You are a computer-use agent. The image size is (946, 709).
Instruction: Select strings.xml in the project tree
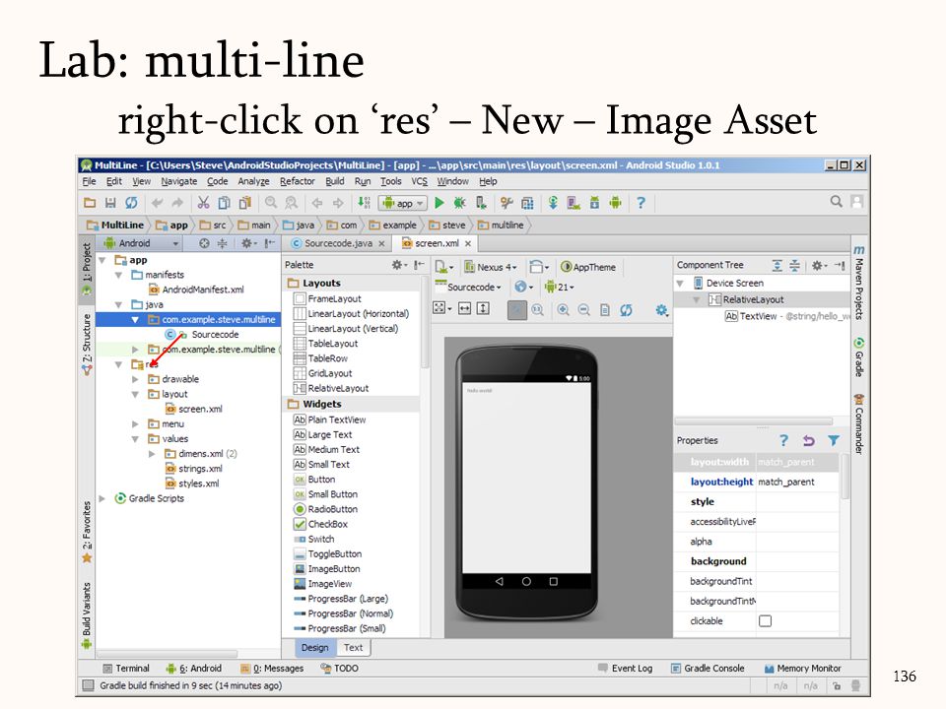pyautogui.click(x=193, y=469)
